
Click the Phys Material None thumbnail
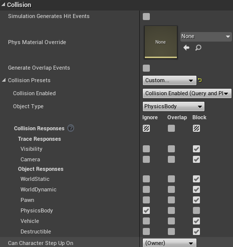[161, 42]
